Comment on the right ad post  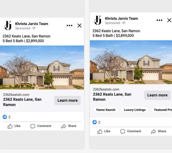click(x=131, y=131)
